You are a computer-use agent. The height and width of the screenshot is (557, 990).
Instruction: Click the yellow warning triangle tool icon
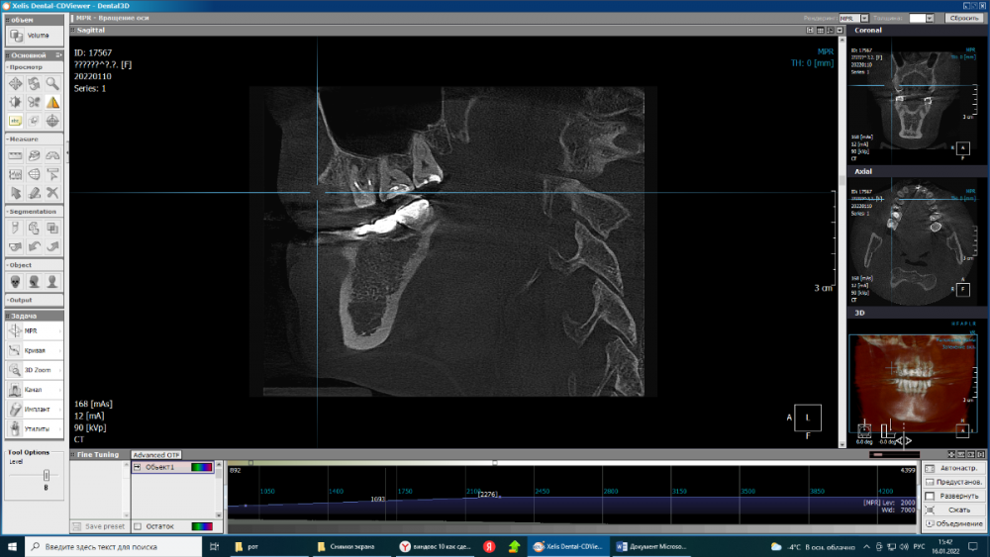click(x=52, y=102)
